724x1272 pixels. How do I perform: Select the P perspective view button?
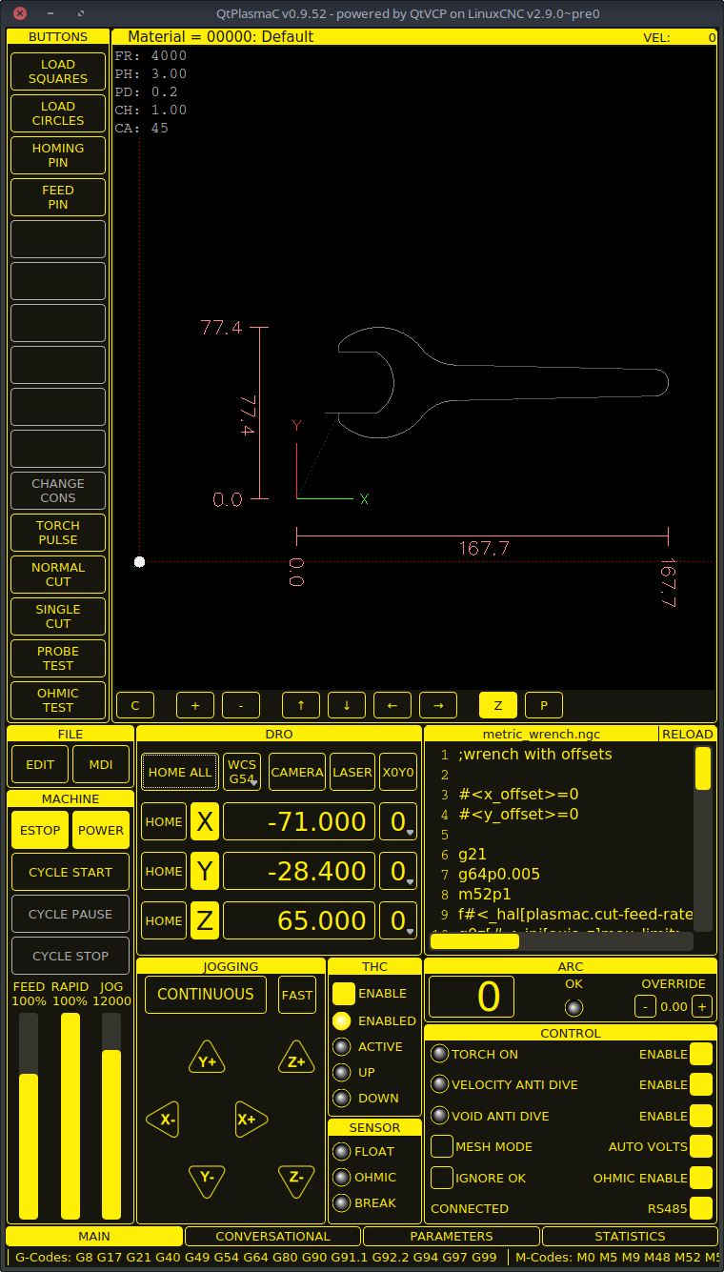544,705
